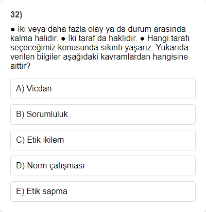
Task: Click the first bullet before "İki veya daha"
Action: [x=13, y=29]
